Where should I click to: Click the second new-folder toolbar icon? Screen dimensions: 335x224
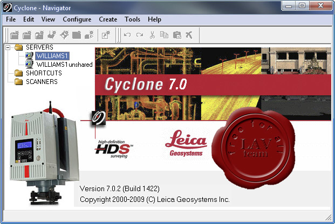(x=27, y=35)
